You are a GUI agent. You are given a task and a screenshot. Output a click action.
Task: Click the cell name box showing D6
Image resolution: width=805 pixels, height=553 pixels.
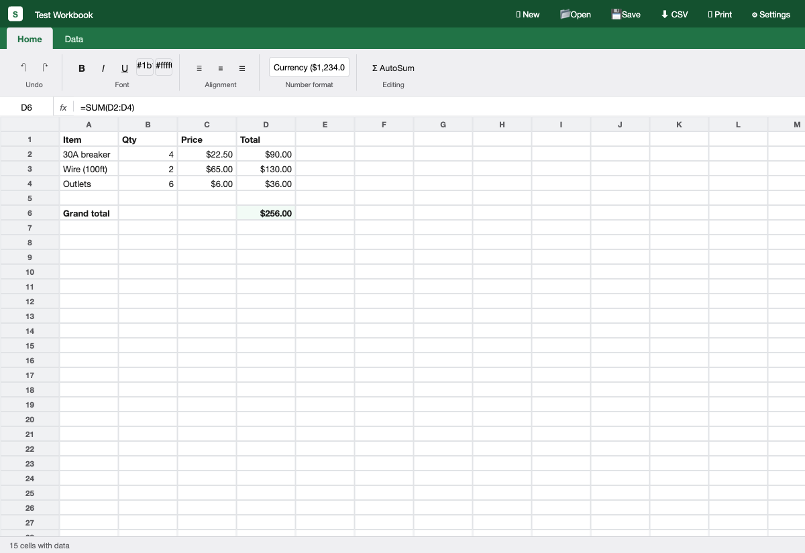[27, 107]
